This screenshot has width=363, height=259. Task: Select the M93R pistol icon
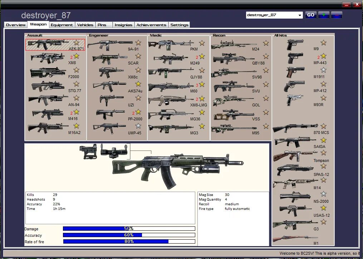[x=295, y=100]
